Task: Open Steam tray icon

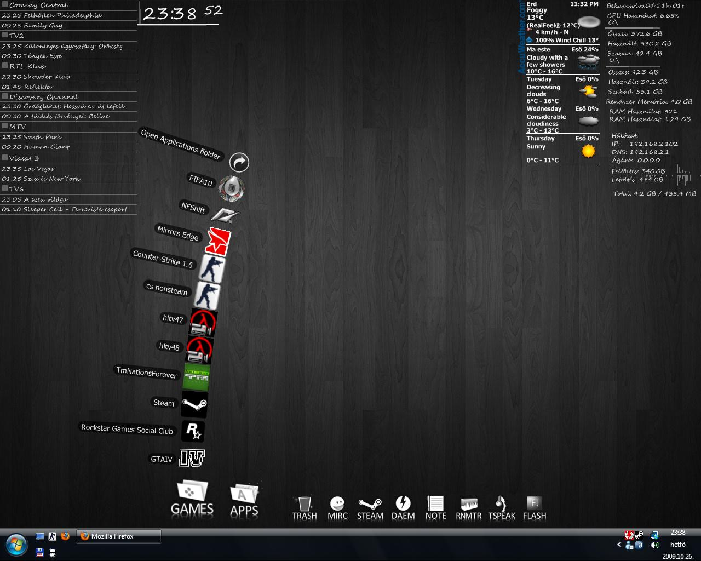Action: click(x=639, y=535)
